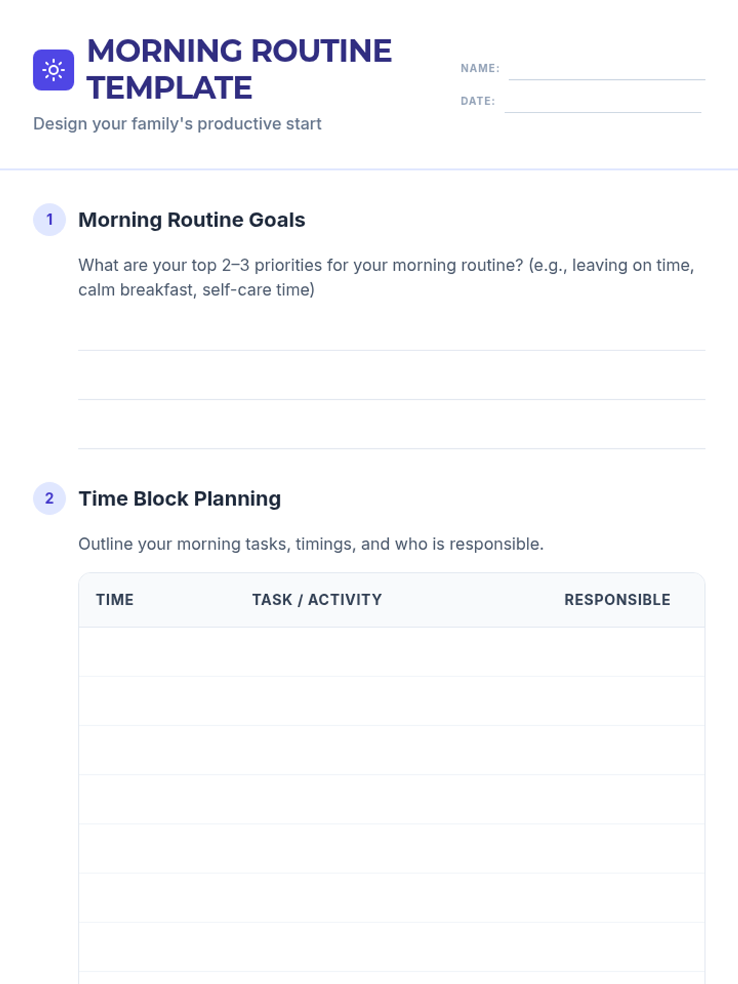Click the TIME column header
This screenshot has height=984, width=738.
pos(114,600)
